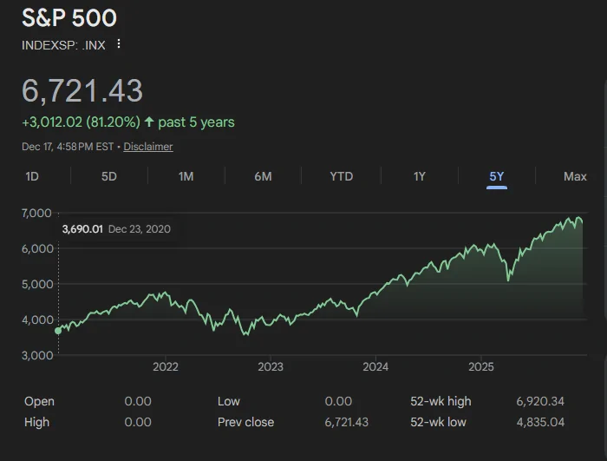Click the 52-wk high value 6,920.34
The height and width of the screenshot is (461, 607).
click(x=539, y=401)
